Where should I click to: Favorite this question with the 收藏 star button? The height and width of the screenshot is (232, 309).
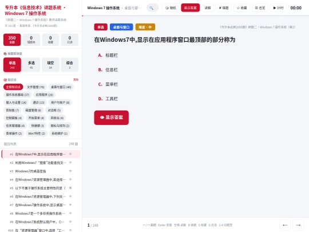pyautogui.click(x=241, y=8)
